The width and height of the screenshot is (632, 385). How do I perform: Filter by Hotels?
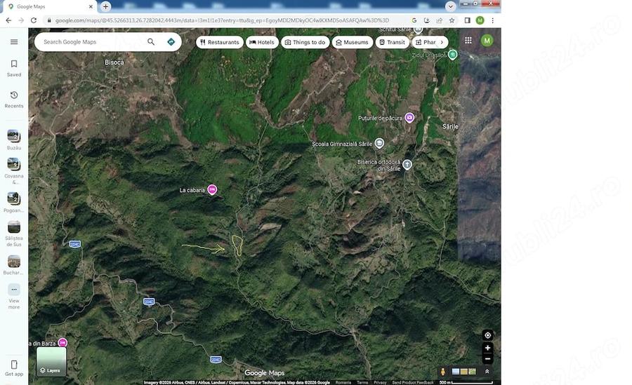click(x=262, y=42)
